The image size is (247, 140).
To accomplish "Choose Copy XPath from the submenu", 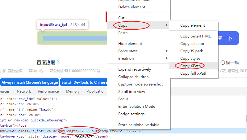I will pos(190,66).
